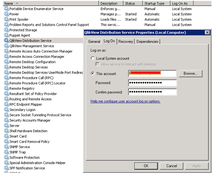Screen dimensions: 213x174
Task: Click the Security Accounts Manager gear icon
Action: point(6,120)
